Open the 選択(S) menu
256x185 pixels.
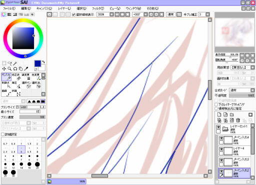(x=81, y=9)
